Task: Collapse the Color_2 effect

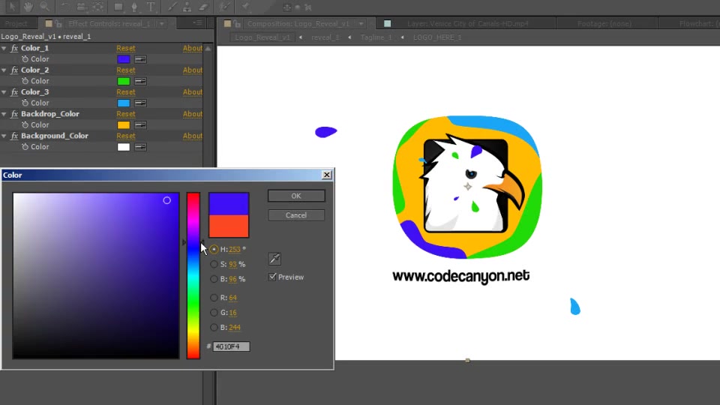Action: tap(4, 70)
